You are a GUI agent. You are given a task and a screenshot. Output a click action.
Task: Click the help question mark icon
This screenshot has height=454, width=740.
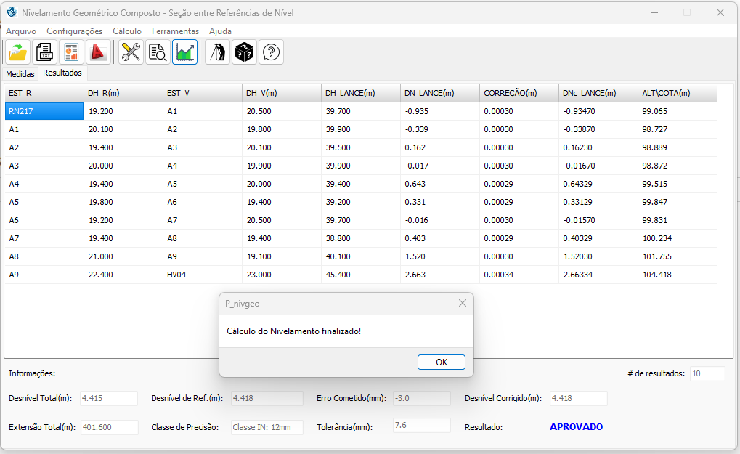click(x=272, y=52)
